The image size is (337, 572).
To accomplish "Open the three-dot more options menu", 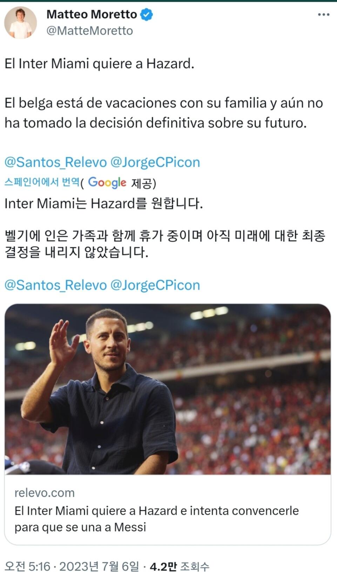I will [x=323, y=15].
